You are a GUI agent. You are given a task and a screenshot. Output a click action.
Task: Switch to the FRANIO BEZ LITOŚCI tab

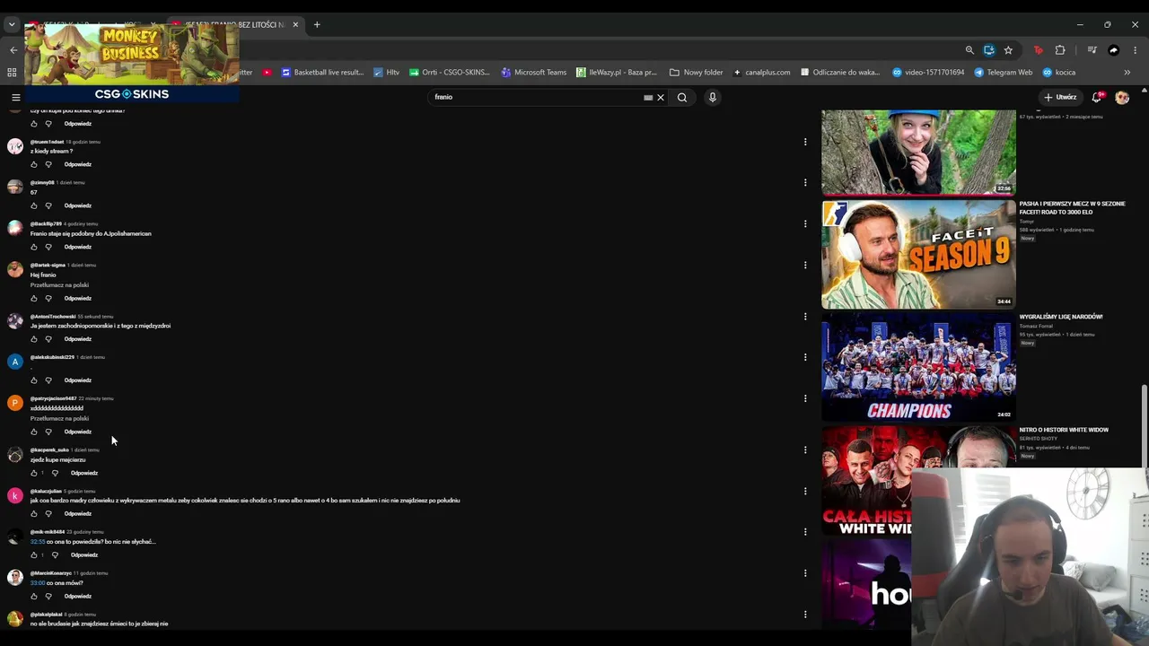pyautogui.click(x=235, y=24)
